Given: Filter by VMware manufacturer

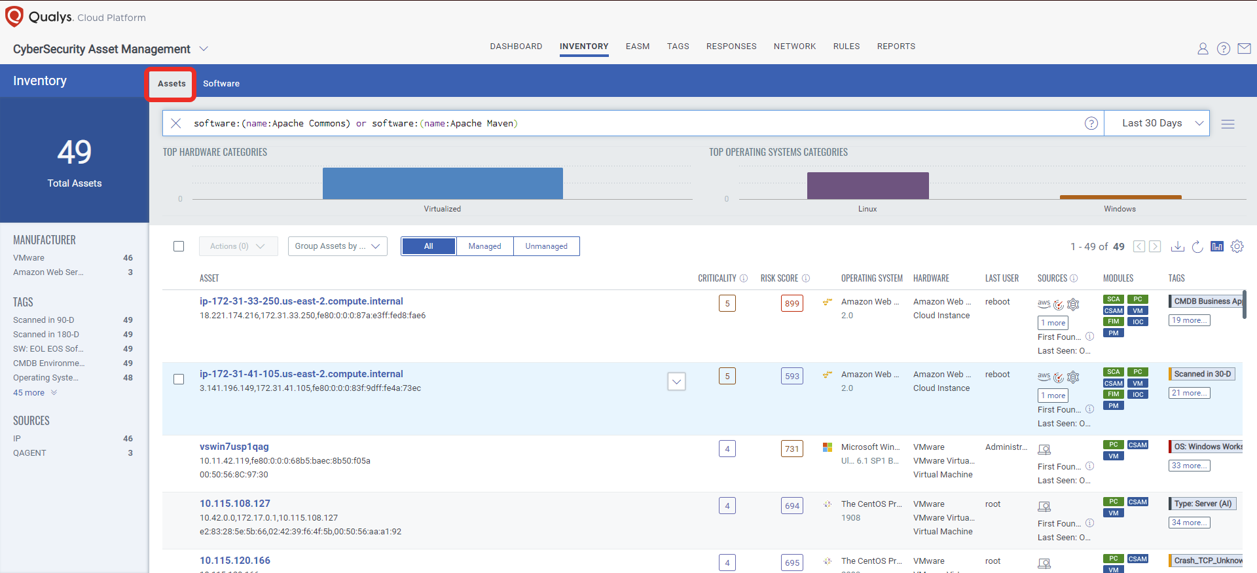Looking at the screenshot, I should [x=29, y=258].
